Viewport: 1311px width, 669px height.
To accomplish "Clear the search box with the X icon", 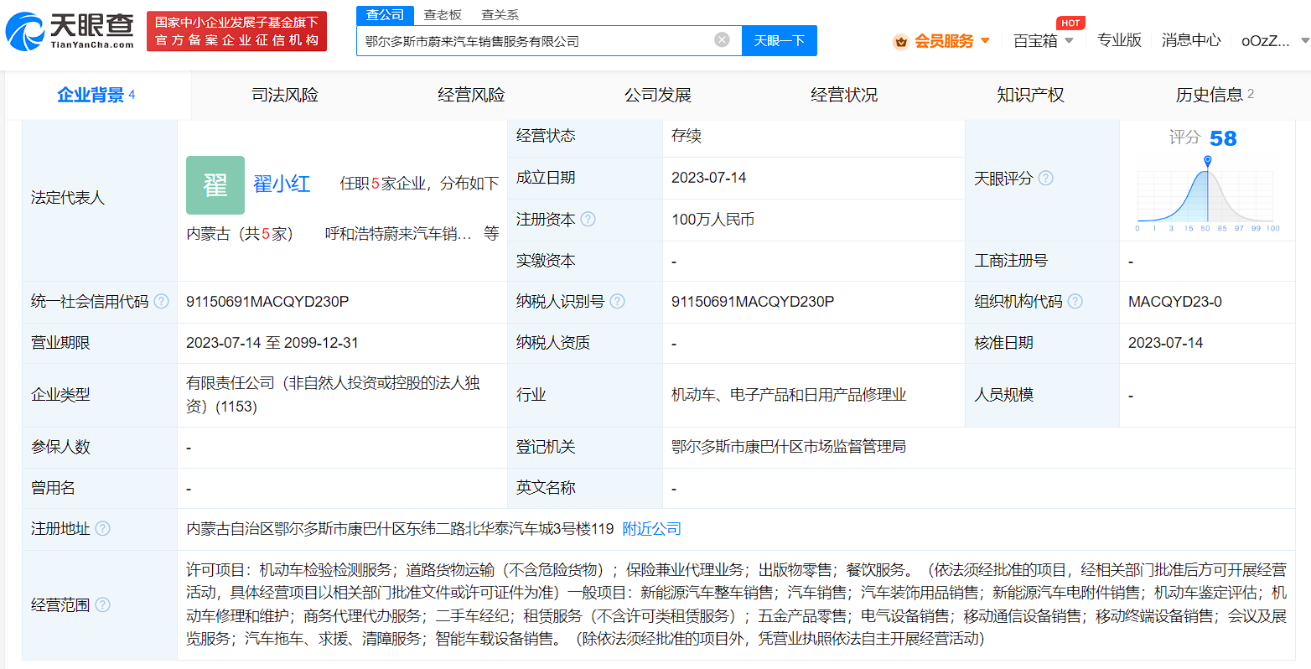I will pyautogui.click(x=721, y=39).
